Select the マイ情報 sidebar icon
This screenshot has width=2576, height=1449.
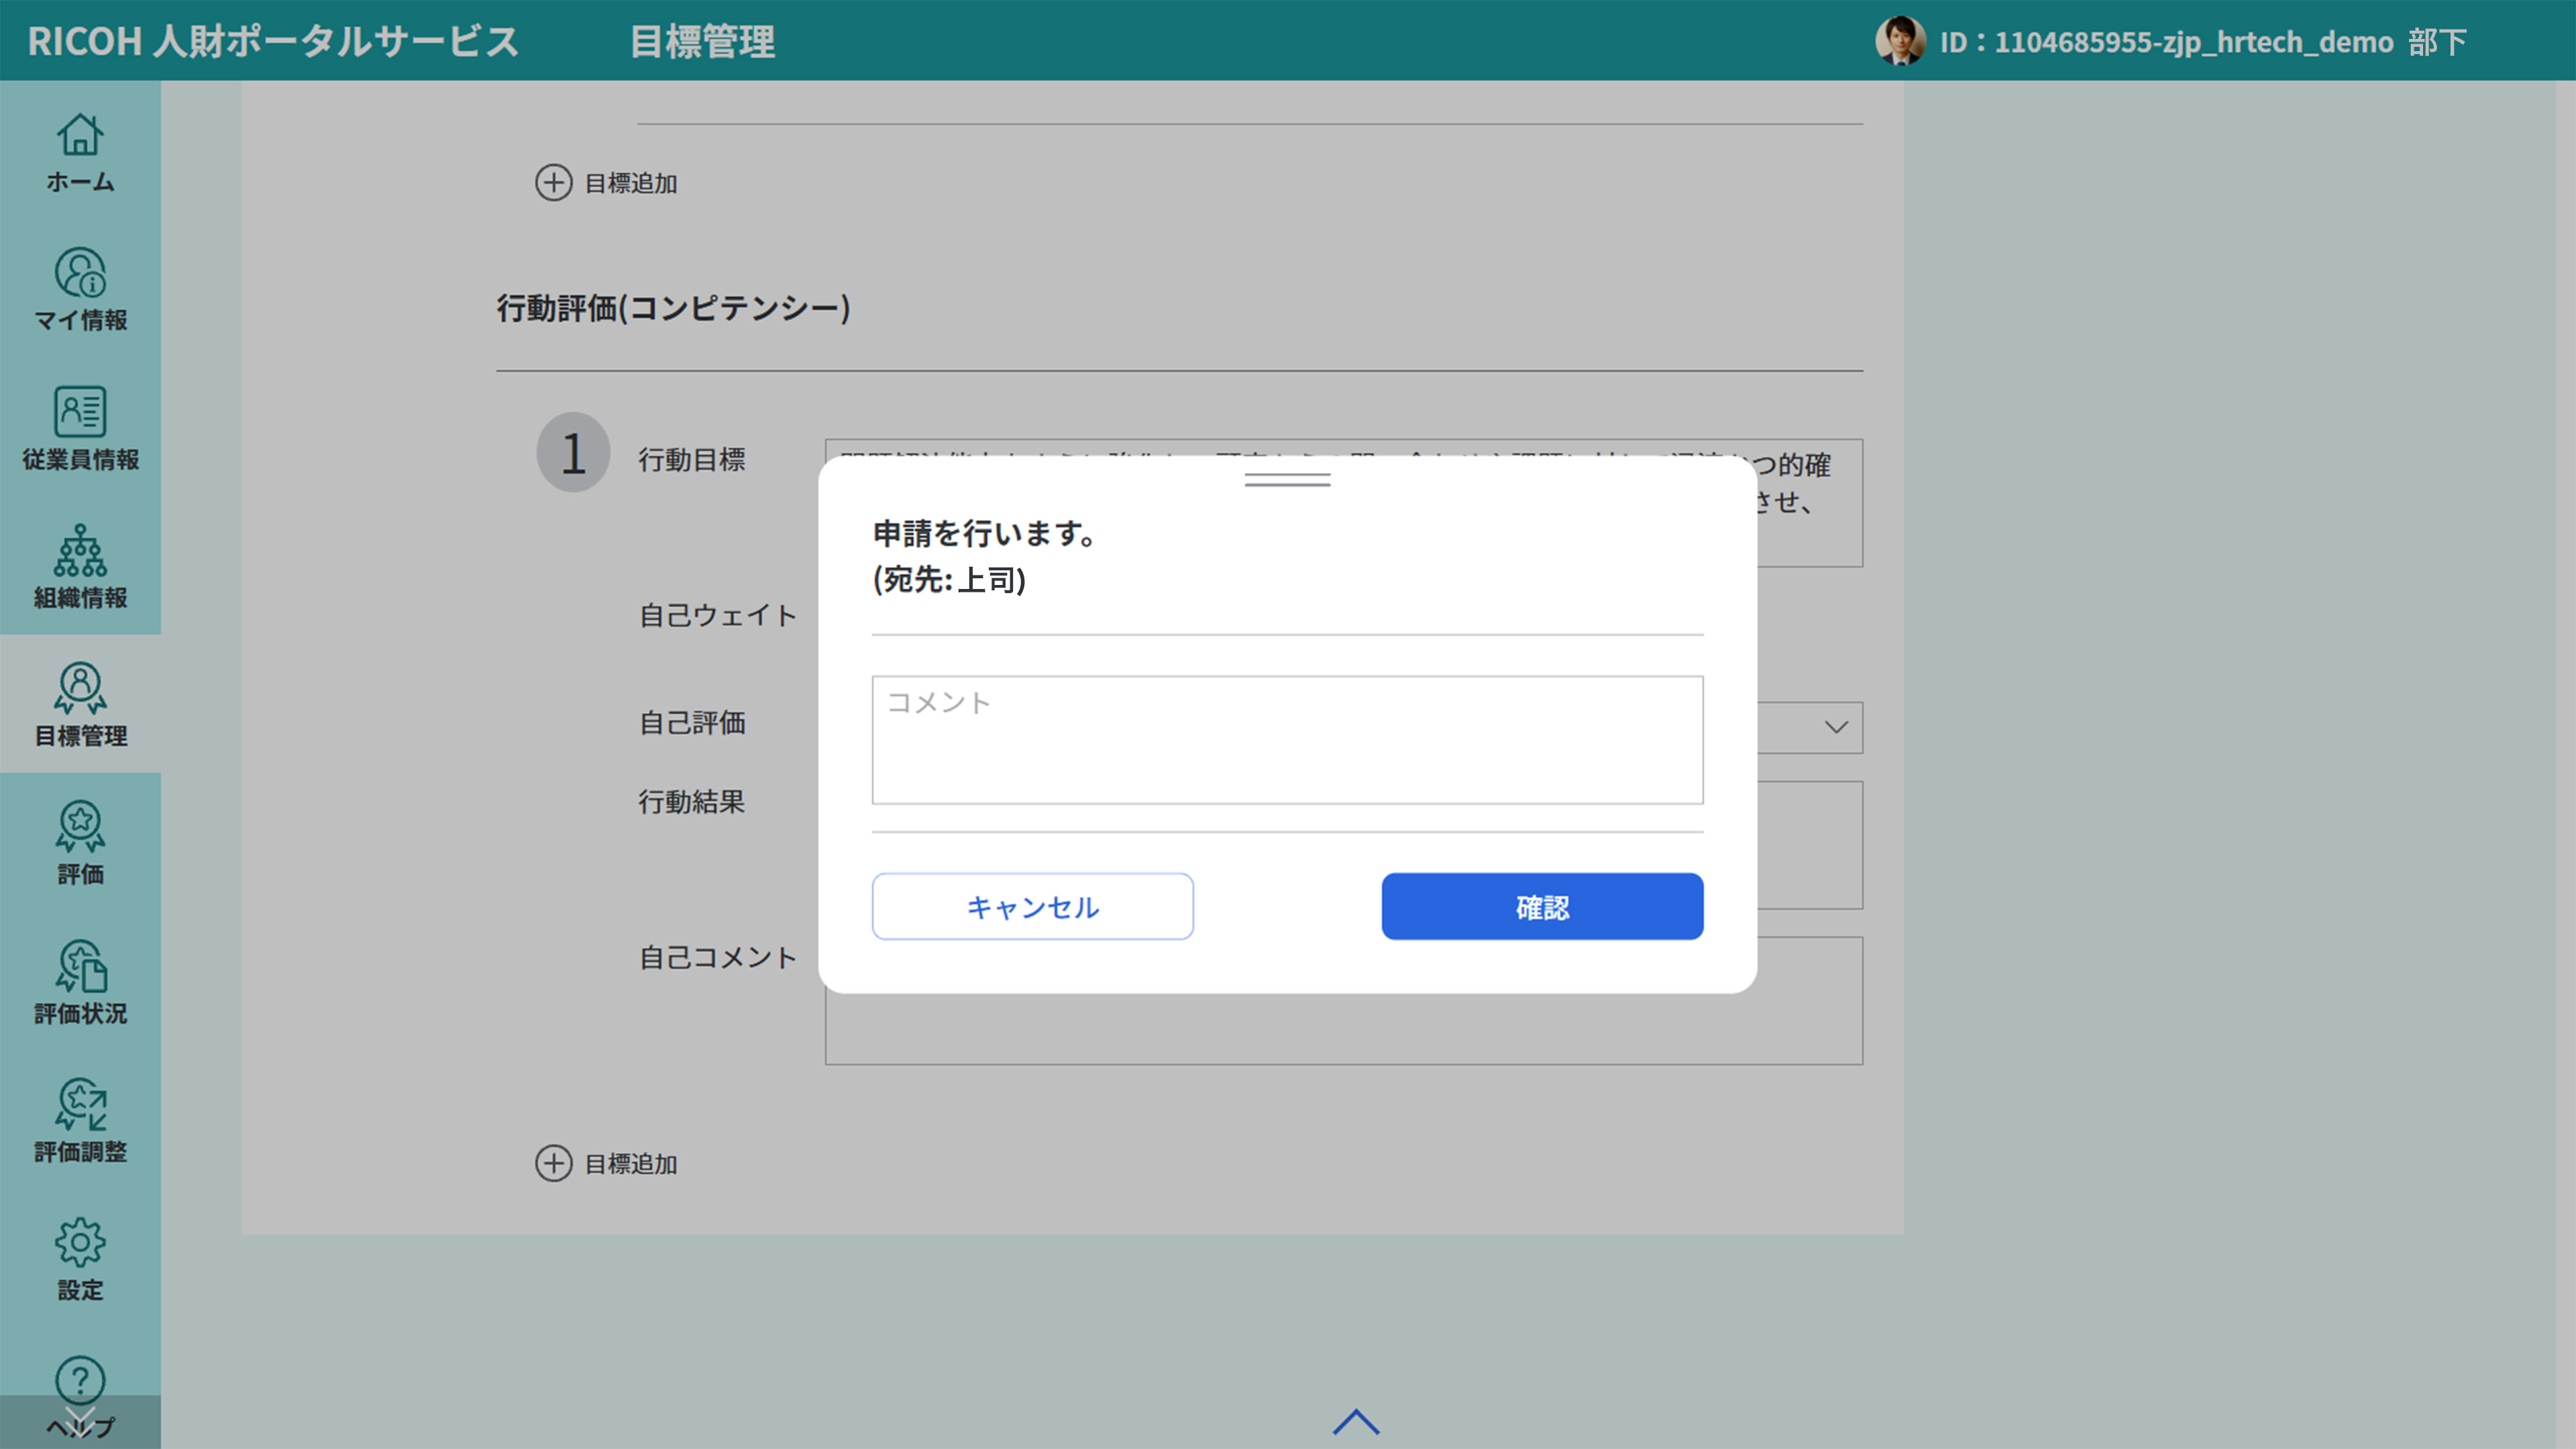pos(80,290)
